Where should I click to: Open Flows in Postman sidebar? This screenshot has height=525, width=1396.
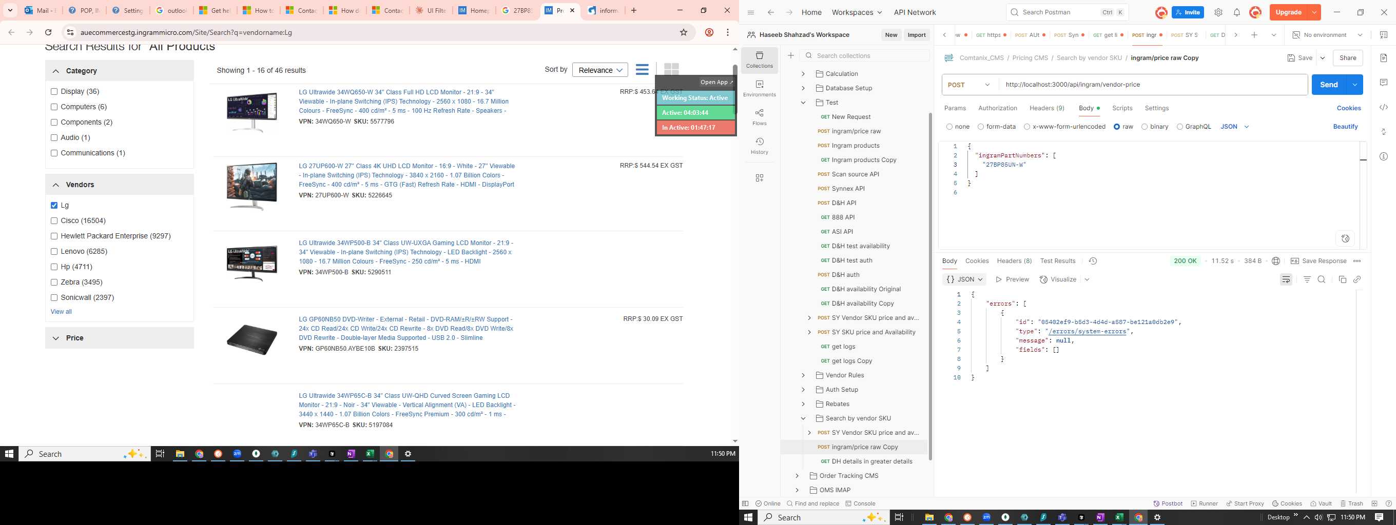coord(759,117)
